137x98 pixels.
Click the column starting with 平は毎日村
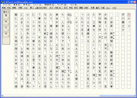click(100, 51)
